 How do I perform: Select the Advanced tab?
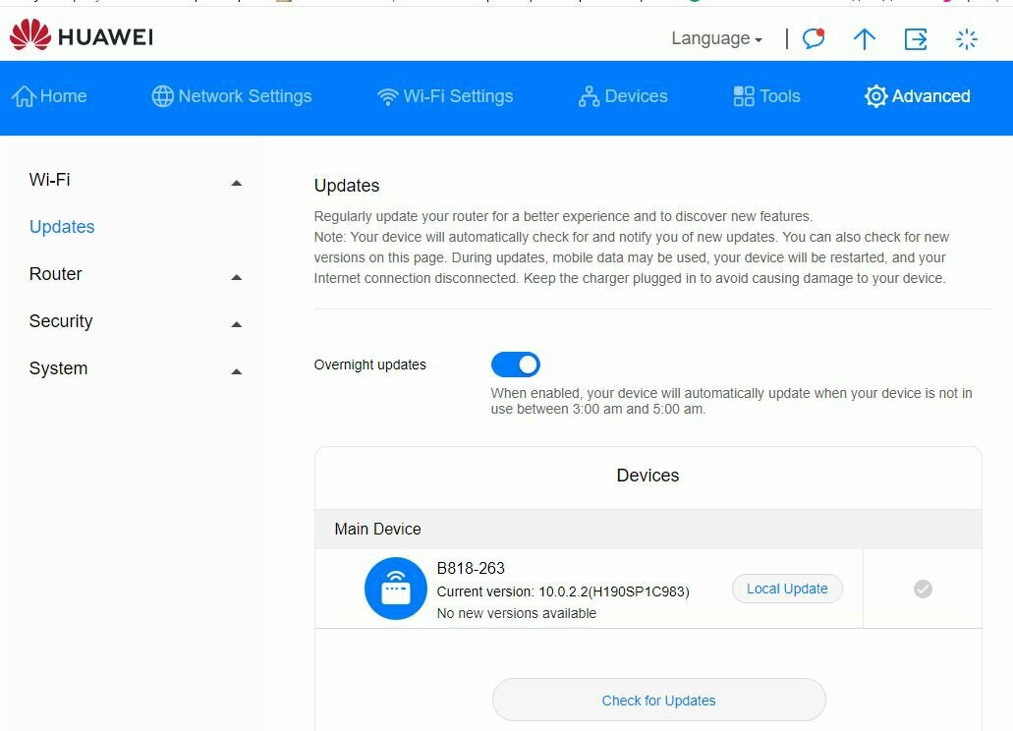tap(918, 96)
